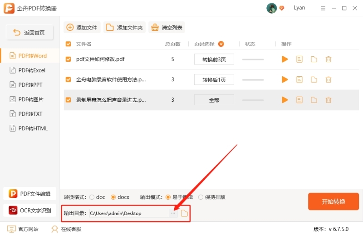The image size is (363, 236).
Task: Click 添加文件夹 to add a folder
Action: (124, 27)
